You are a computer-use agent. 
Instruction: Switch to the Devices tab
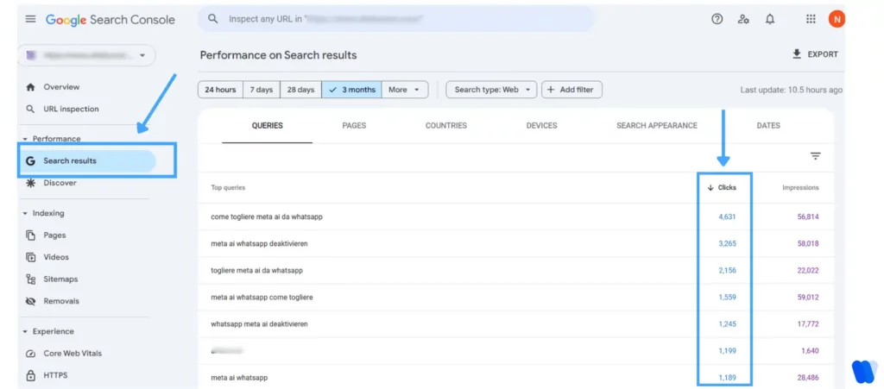click(542, 126)
